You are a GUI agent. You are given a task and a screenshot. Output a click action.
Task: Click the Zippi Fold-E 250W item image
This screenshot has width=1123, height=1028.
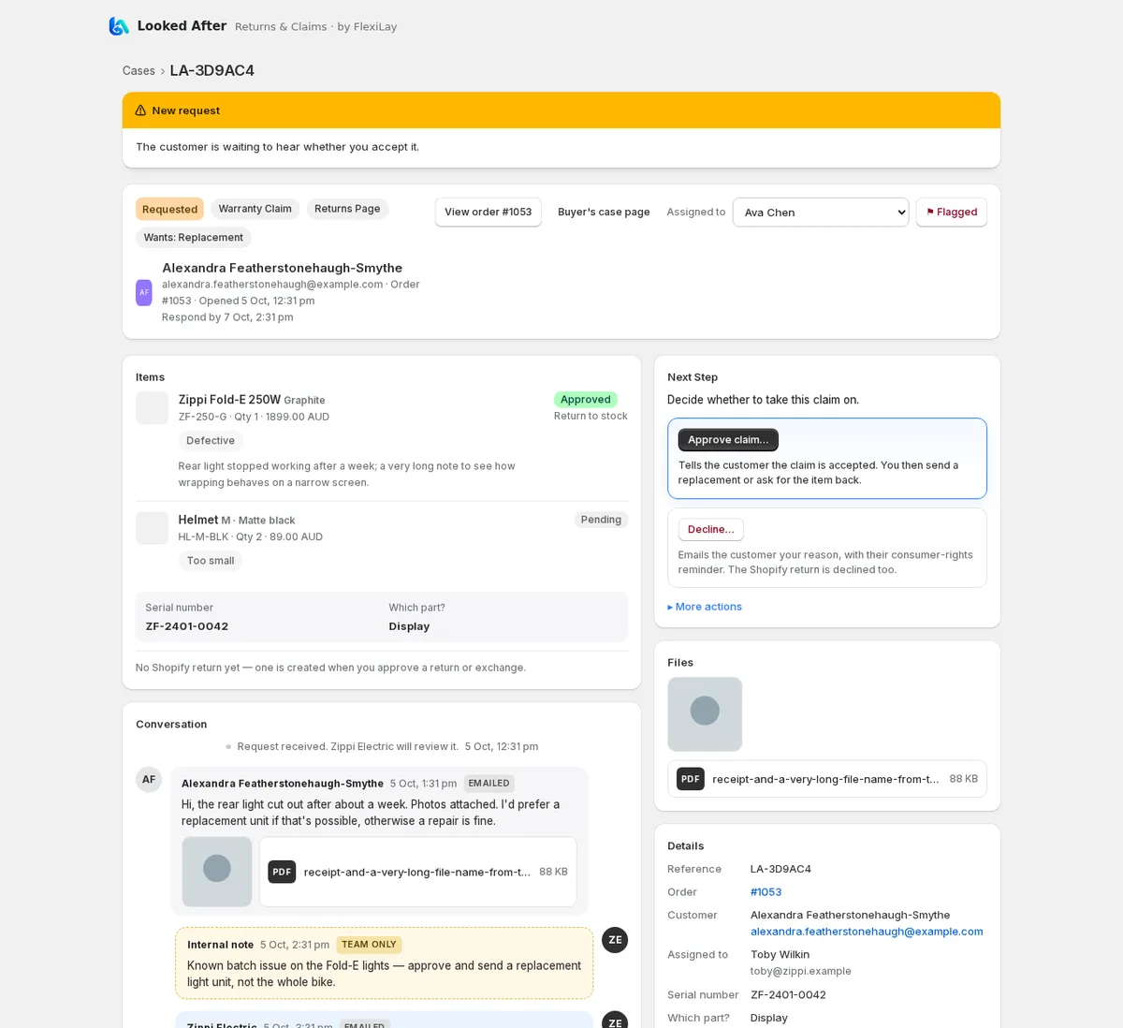pos(152,408)
